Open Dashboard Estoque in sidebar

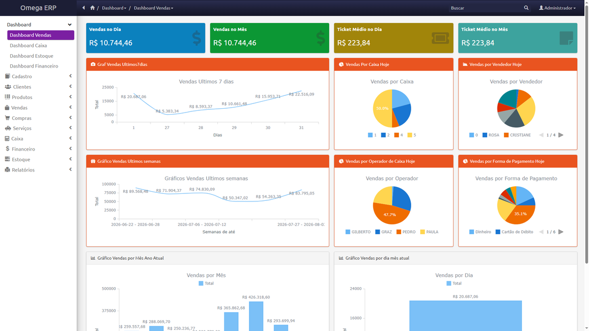tap(32, 56)
